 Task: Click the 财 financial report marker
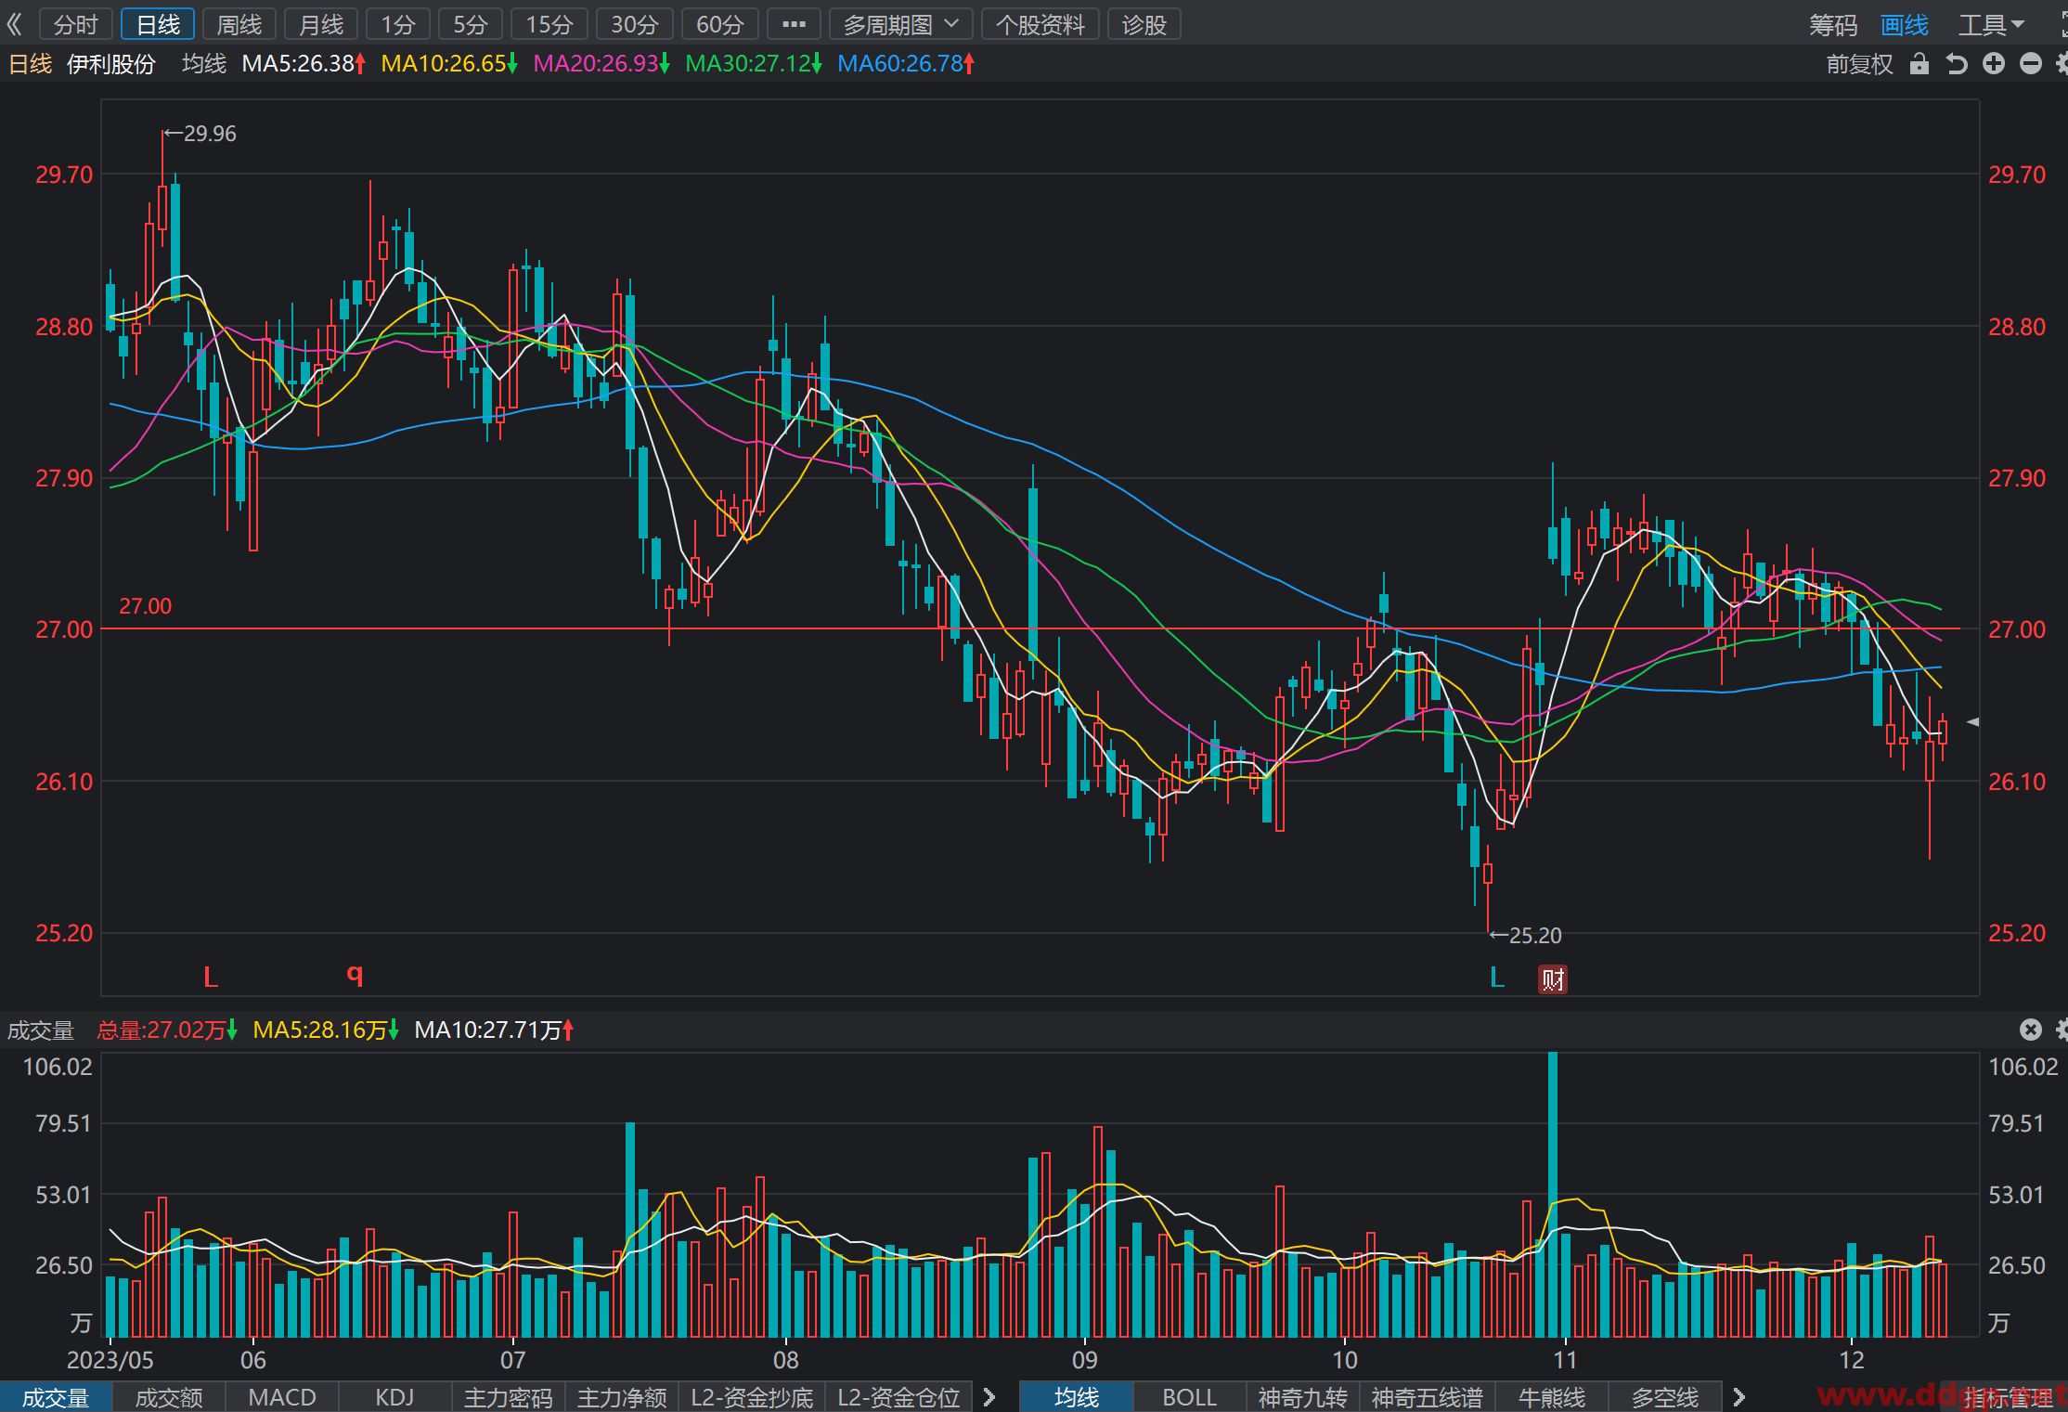pyautogui.click(x=1553, y=978)
